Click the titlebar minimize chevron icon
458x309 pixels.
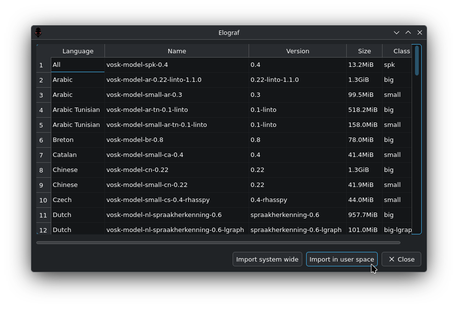coord(397,32)
